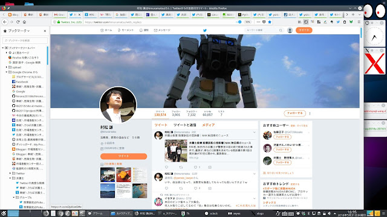Open 通知 in Twitter navigation
The image size is (387, 217).
[144, 30]
